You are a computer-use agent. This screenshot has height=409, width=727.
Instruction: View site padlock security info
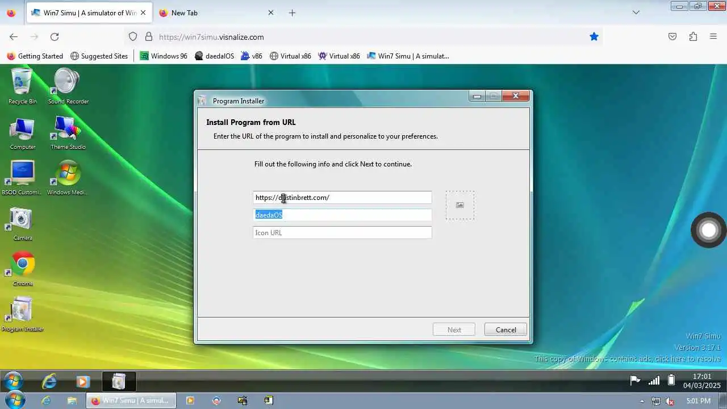coord(149,36)
